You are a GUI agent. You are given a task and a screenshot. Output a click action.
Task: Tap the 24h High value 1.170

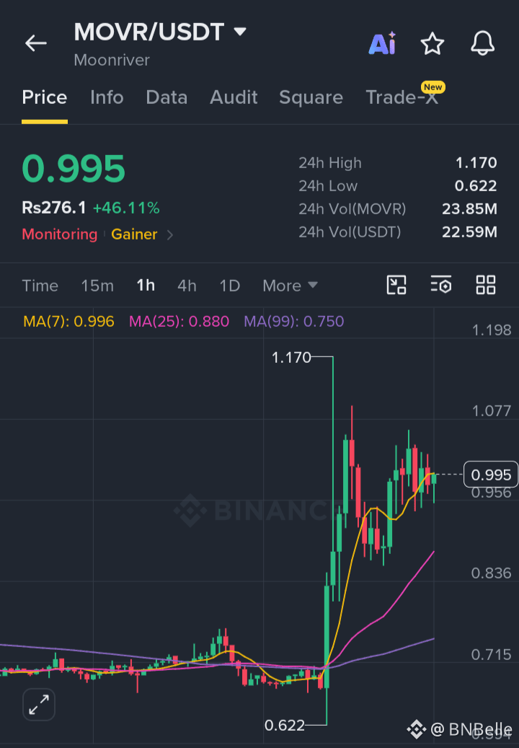pyautogui.click(x=476, y=163)
